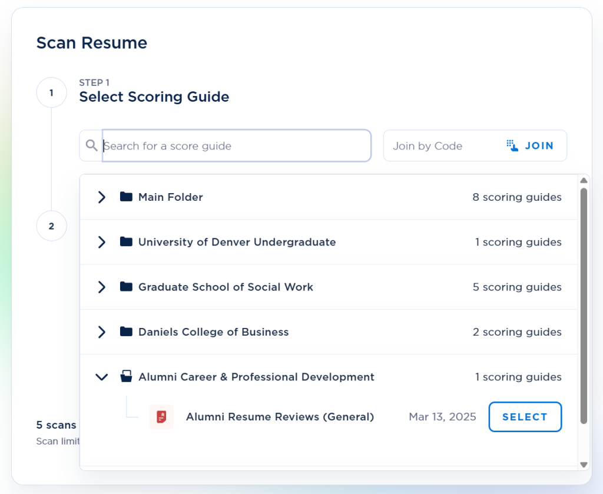Click the red Alumni Resume Reviews document icon

[161, 417]
